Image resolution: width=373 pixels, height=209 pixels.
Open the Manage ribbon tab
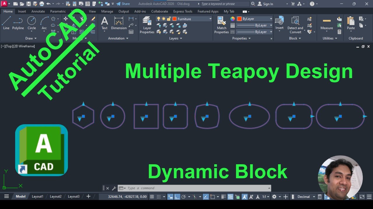click(107, 11)
